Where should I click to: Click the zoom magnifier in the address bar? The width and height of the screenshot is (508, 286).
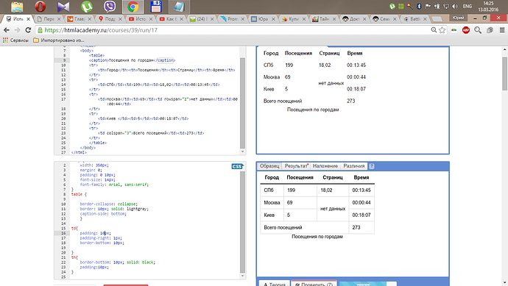(434, 30)
